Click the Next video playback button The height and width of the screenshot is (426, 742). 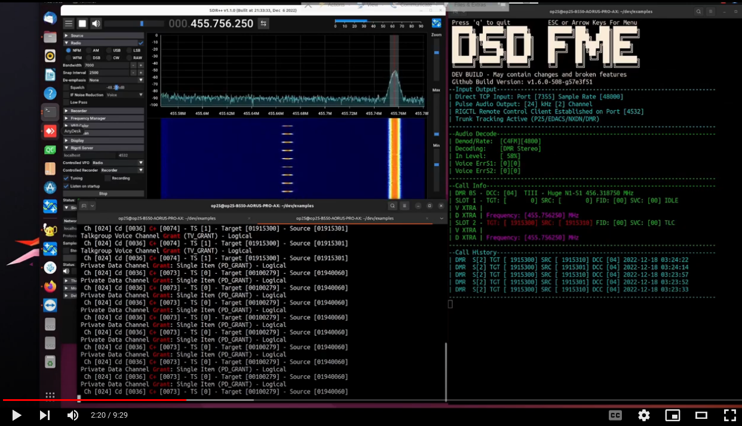tap(45, 415)
